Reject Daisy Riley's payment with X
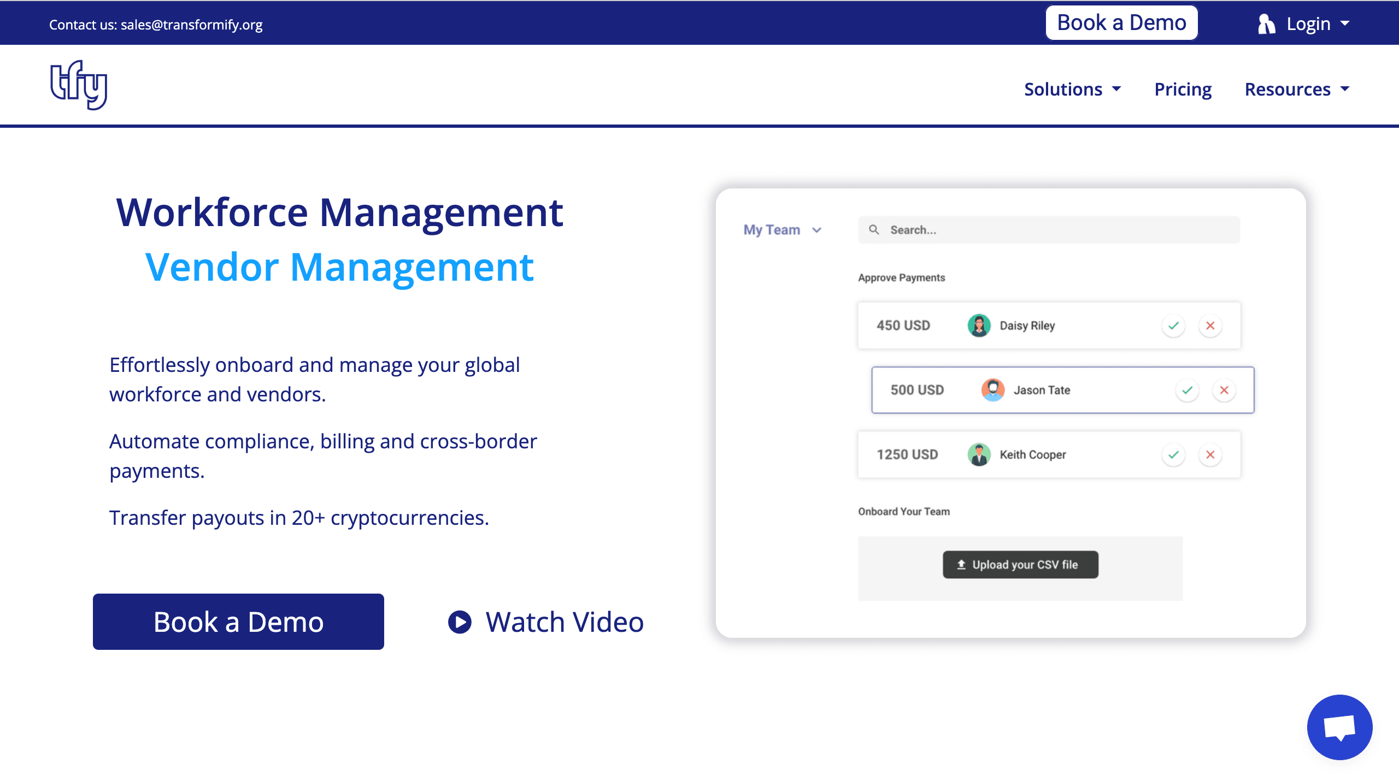The height and width of the screenshot is (782, 1399). (1210, 326)
